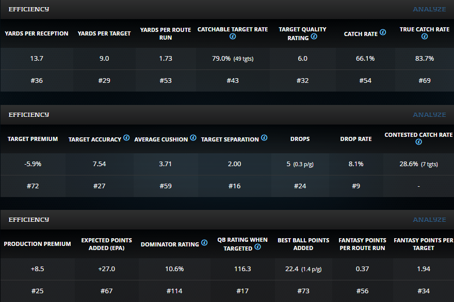
Task: Select the Yards Per Reception column header
Action: pyautogui.click(x=37, y=33)
